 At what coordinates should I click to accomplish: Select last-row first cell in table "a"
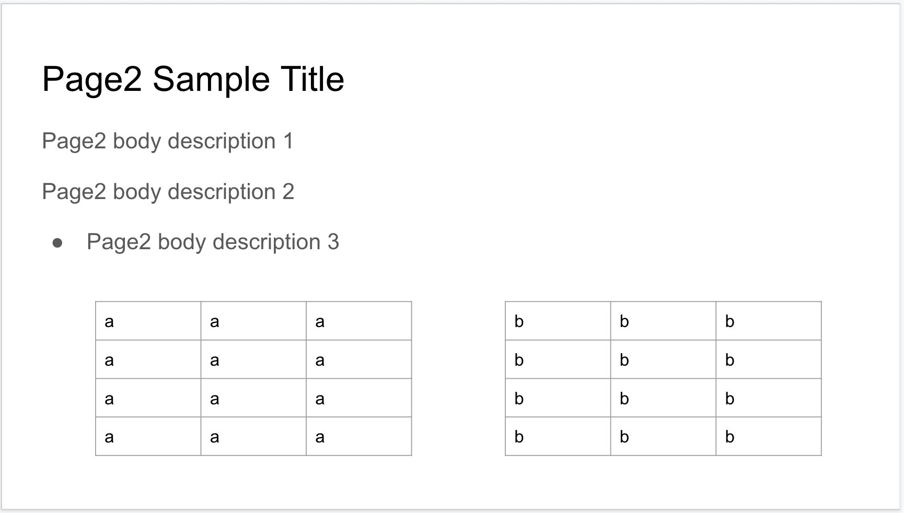(x=148, y=436)
